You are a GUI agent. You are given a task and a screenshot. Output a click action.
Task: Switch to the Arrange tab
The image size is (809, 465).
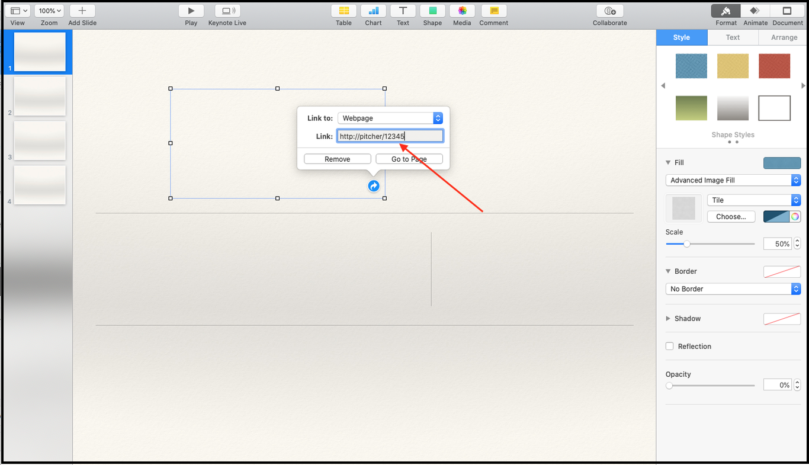(784, 37)
